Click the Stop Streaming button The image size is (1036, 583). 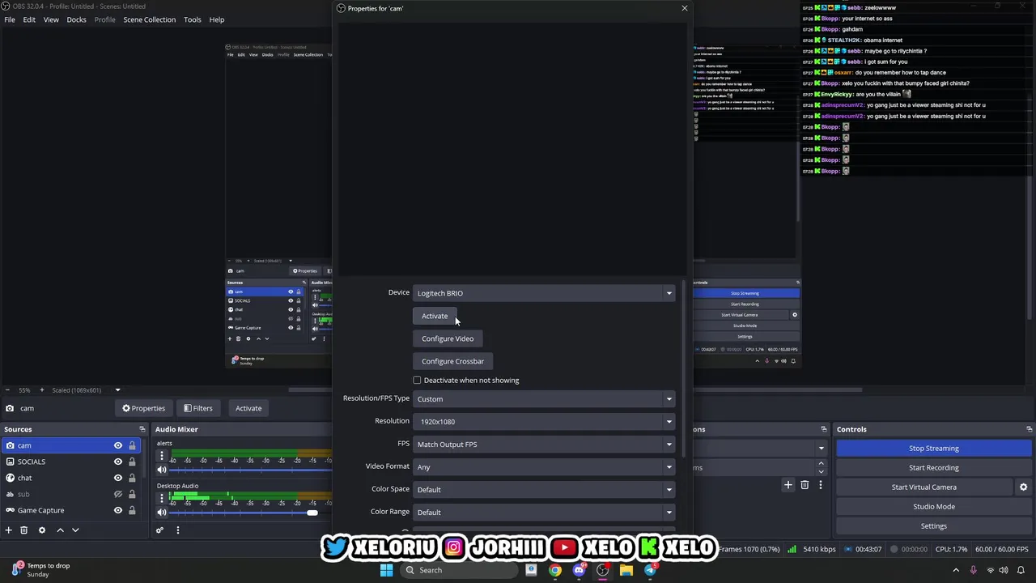tap(934, 448)
